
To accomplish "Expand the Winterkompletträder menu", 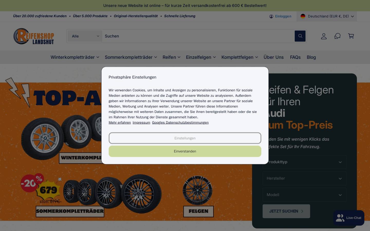I will click(75, 57).
